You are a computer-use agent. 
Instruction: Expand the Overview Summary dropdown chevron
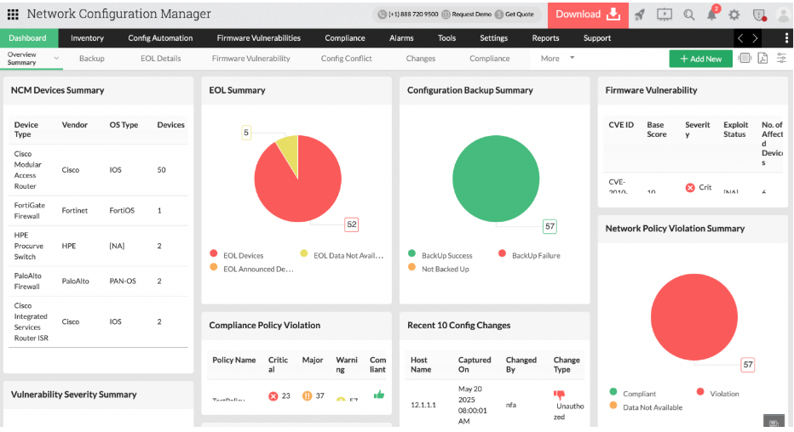[x=56, y=59]
